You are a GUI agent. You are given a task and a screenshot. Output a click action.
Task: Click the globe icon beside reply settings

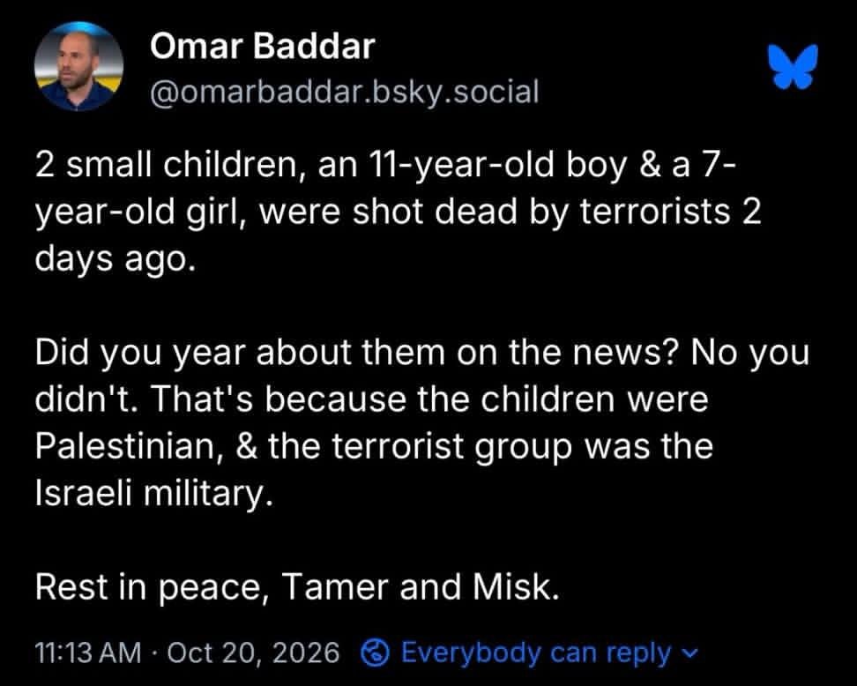click(376, 652)
